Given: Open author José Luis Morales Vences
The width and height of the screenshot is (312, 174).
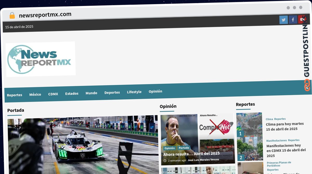Looking at the screenshot, I should [x=203, y=160].
